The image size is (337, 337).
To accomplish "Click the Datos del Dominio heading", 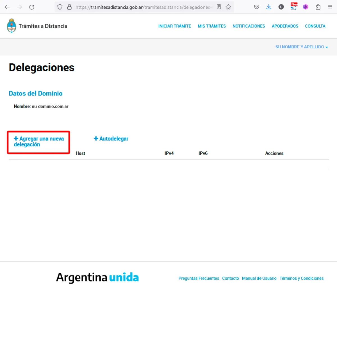I will click(x=36, y=94).
